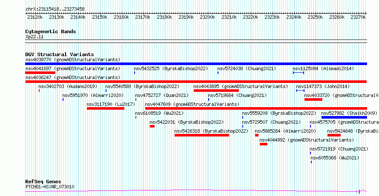Select the nsv3117190 (Lu2017) red bar
Screen dimensions: 379x196
pos(105,108)
